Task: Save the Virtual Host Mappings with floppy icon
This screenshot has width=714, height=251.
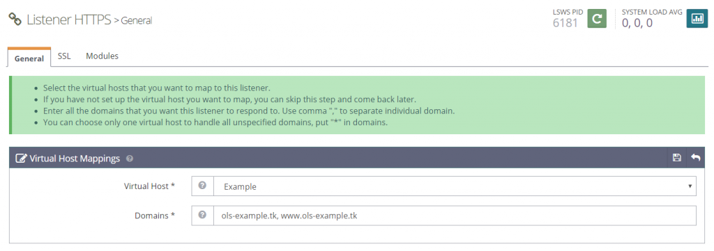Action: [676, 158]
